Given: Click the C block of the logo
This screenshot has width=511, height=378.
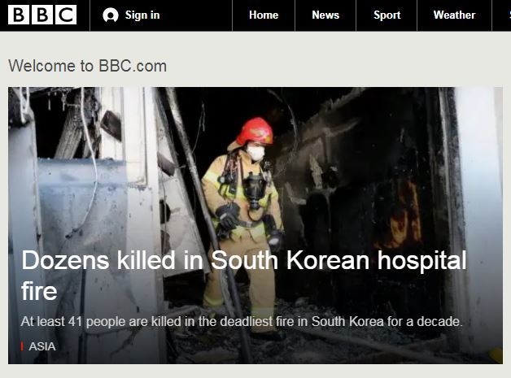Looking at the screenshot, I should [66, 15].
